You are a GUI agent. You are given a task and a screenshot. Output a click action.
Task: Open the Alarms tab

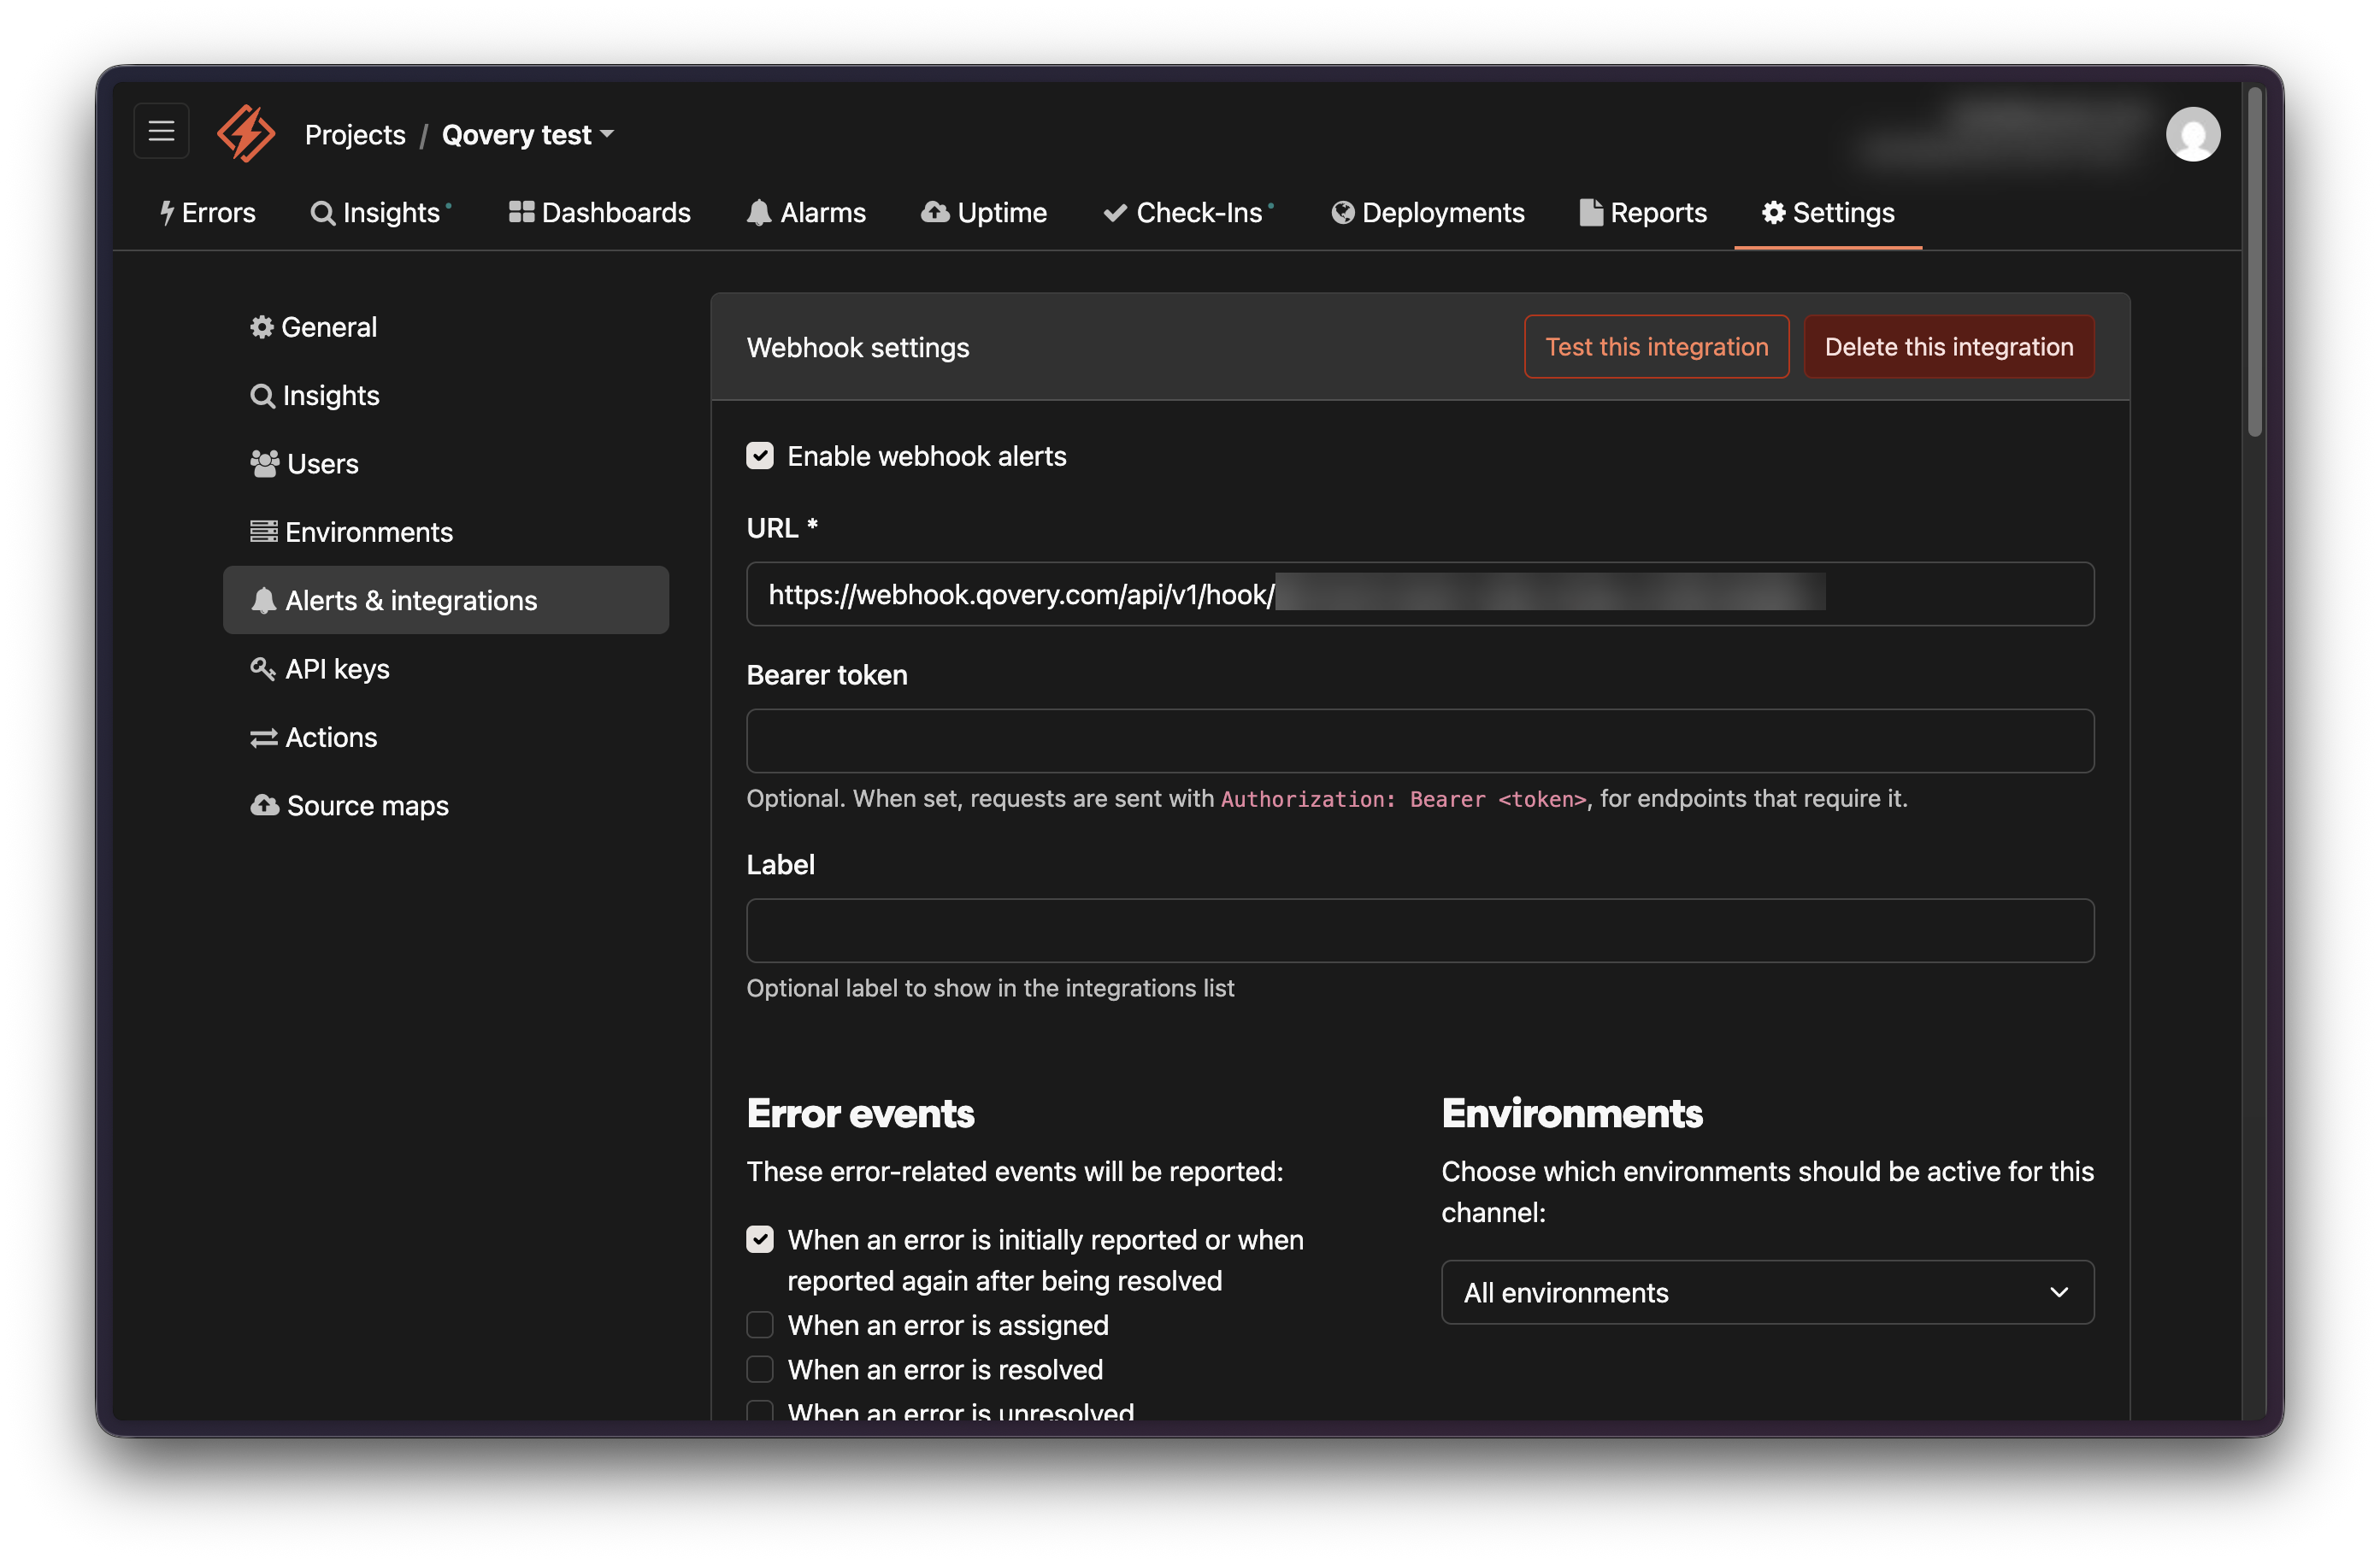click(x=806, y=213)
